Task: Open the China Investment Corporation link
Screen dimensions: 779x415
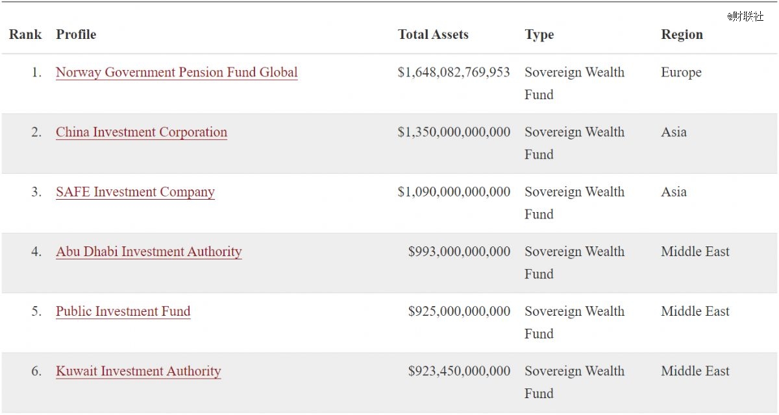Action: (x=142, y=132)
